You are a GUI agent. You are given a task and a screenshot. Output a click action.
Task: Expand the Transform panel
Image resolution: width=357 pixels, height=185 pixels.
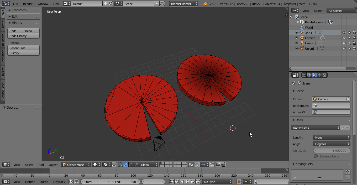(x=19, y=10)
